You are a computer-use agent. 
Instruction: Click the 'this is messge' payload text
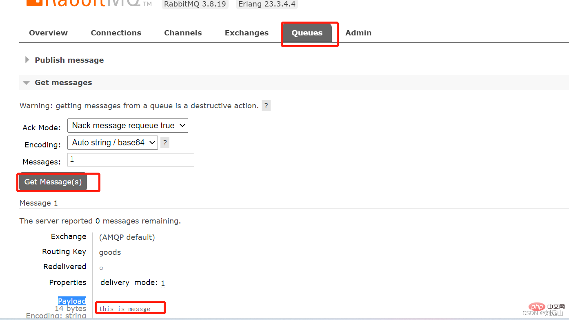[125, 309]
